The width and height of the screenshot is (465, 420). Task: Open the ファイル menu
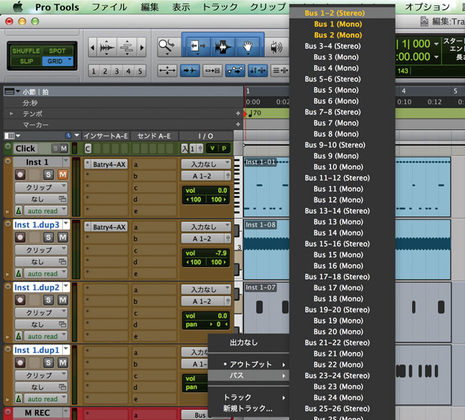click(x=109, y=7)
